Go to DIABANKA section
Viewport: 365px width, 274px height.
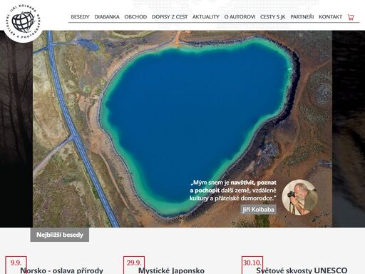(x=107, y=17)
